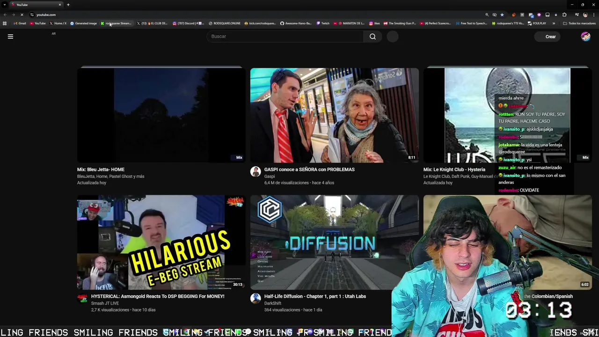
Task: Click title 'Mix: Bleu Jetta- HOME'
Action: point(101,169)
